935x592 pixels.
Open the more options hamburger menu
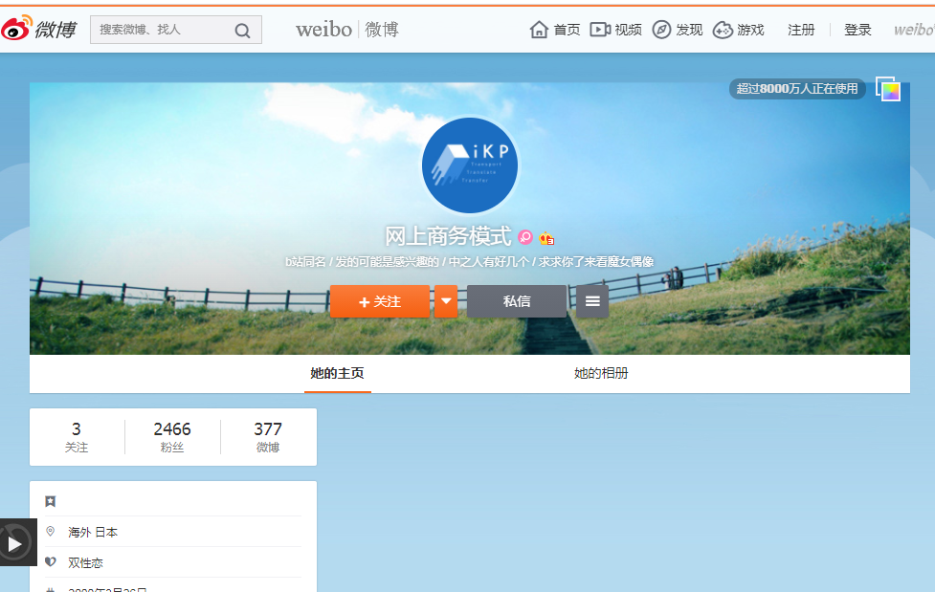(x=592, y=301)
